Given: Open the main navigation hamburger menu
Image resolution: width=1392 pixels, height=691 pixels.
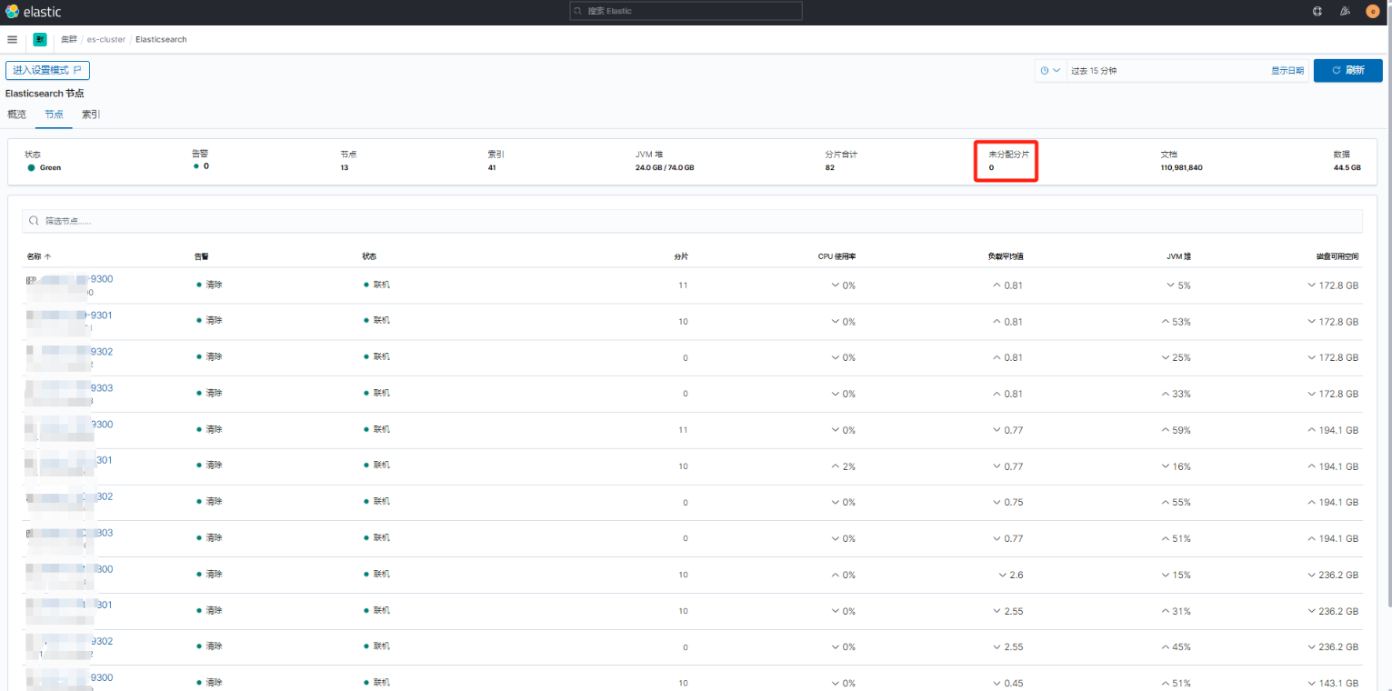Looking at the screenshot, I should [12, 39].
